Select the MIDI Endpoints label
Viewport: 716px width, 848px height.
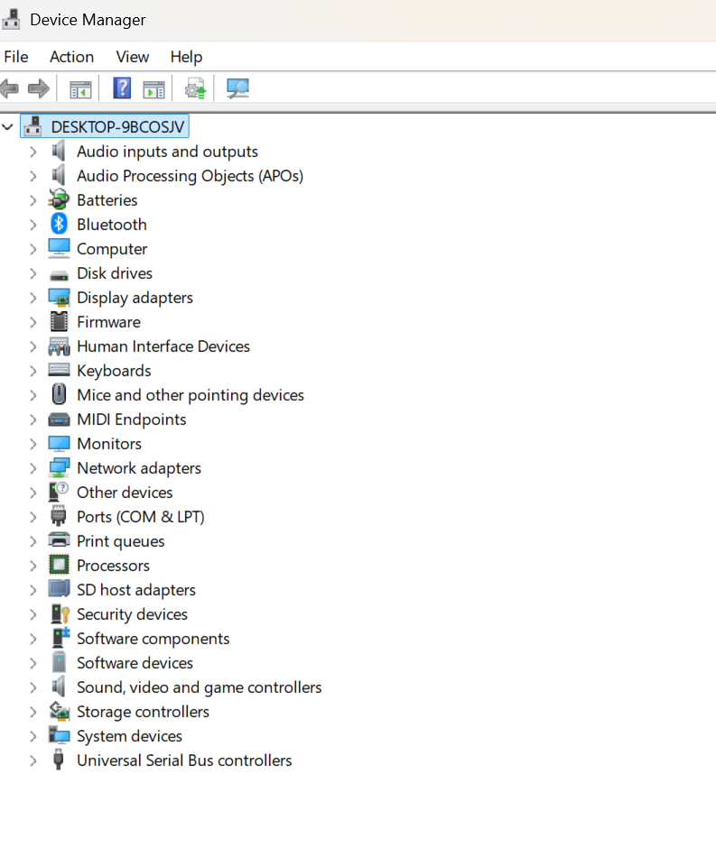[132, 419]
